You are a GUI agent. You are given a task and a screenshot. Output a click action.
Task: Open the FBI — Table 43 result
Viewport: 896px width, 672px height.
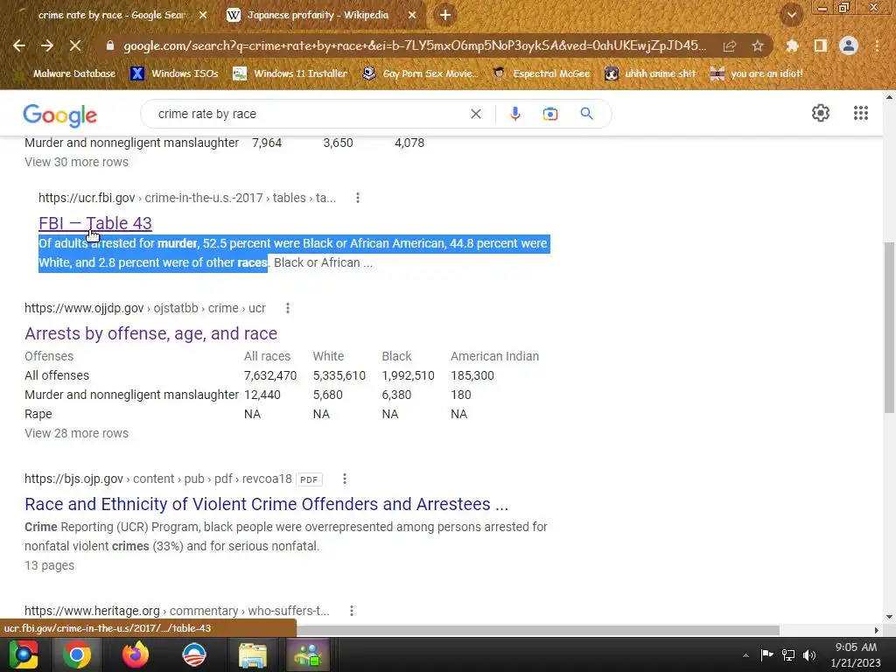point(94,223)
